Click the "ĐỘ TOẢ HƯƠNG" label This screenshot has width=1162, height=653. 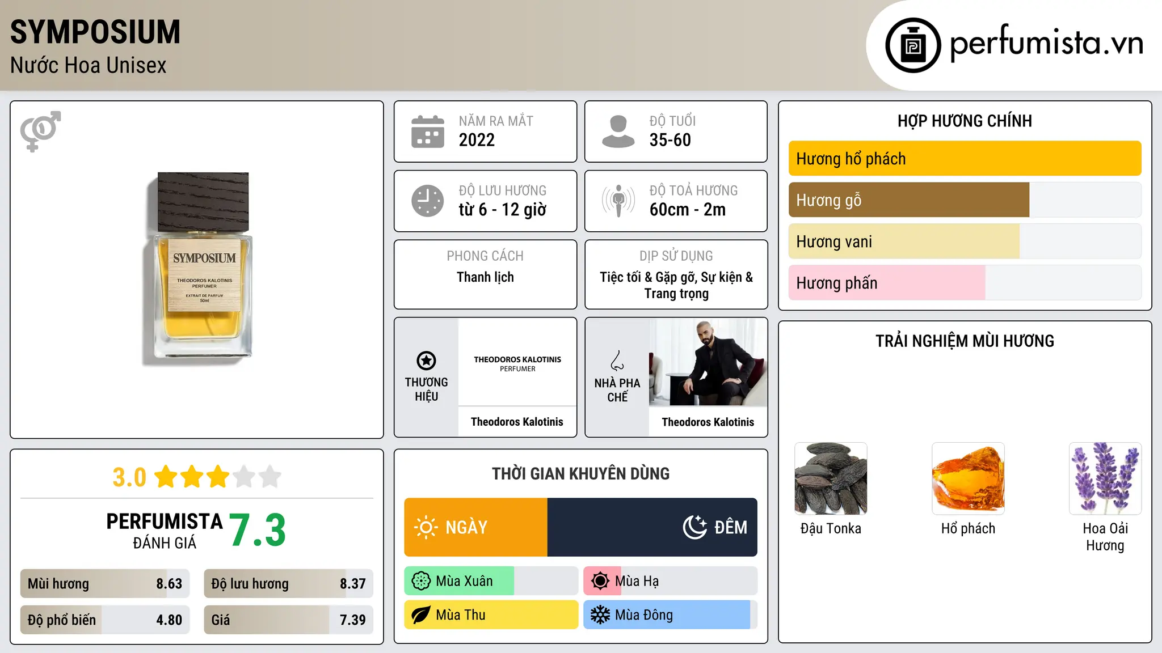(693, 190)
